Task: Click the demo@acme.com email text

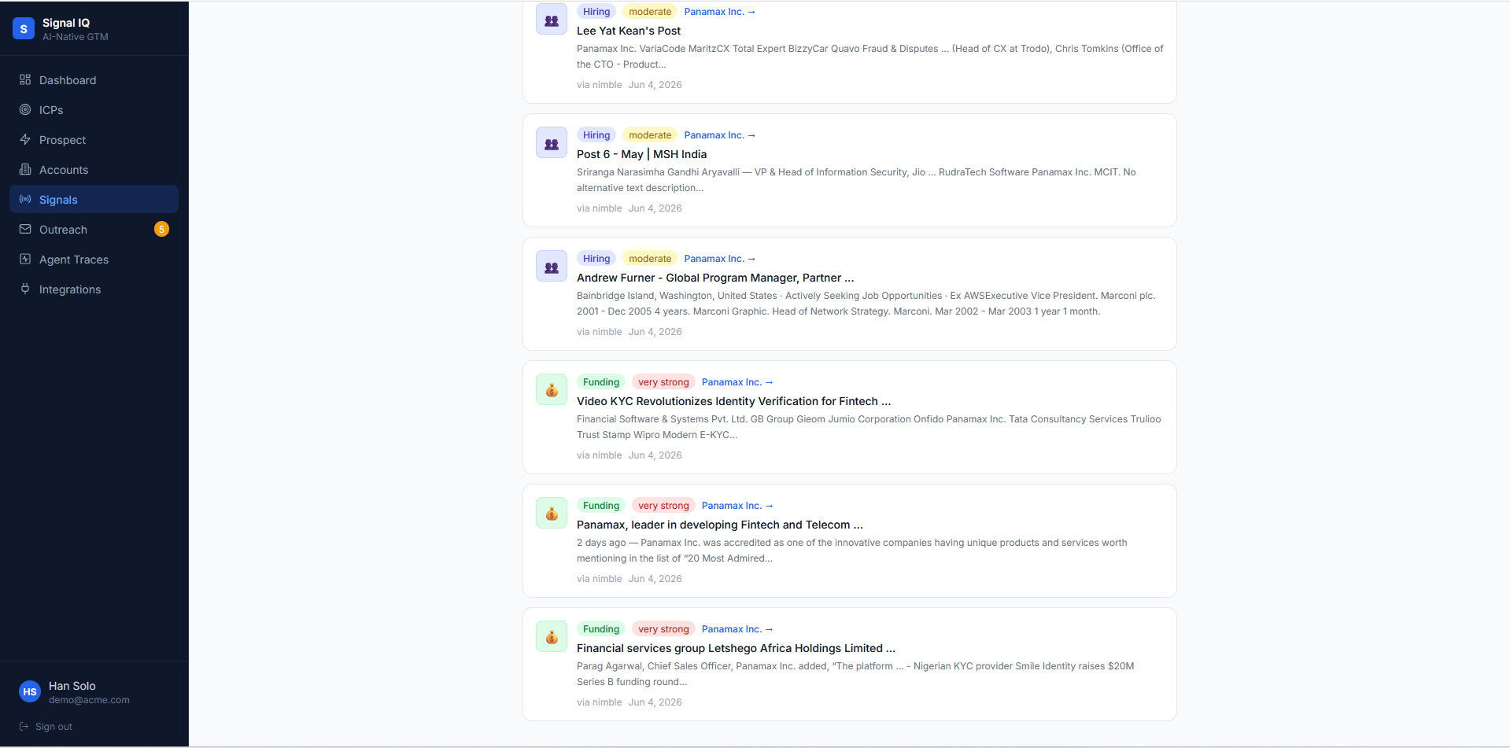Action: 89,700
